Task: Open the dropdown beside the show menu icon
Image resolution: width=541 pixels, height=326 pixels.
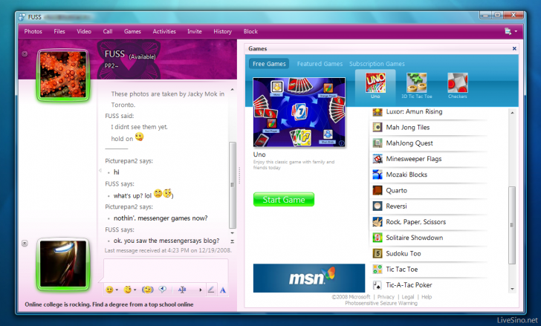Action: pos(516,31)
